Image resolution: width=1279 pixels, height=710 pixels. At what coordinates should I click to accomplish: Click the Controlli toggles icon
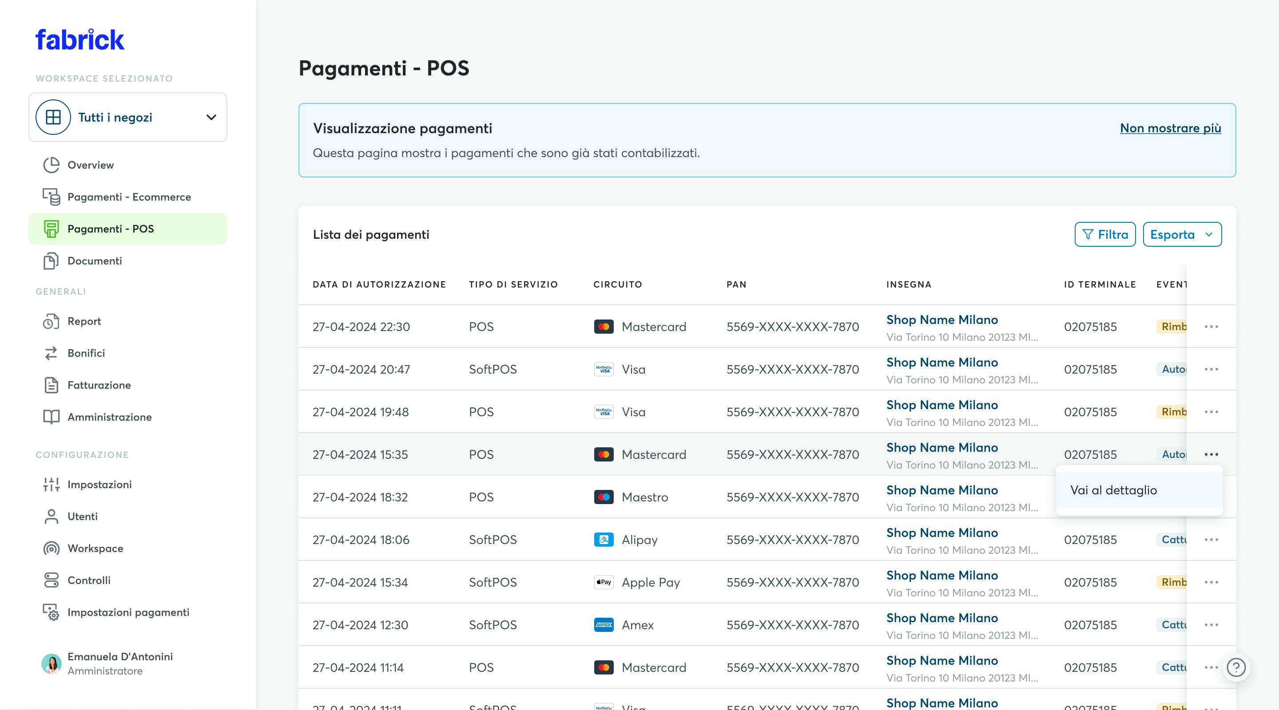(x=51, y=580)
